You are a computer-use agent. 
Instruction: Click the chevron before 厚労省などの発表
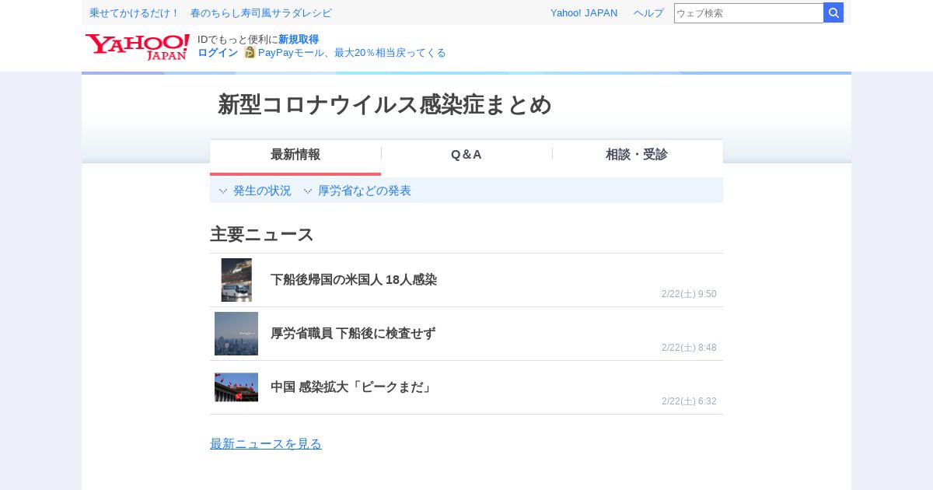point(308,191)
